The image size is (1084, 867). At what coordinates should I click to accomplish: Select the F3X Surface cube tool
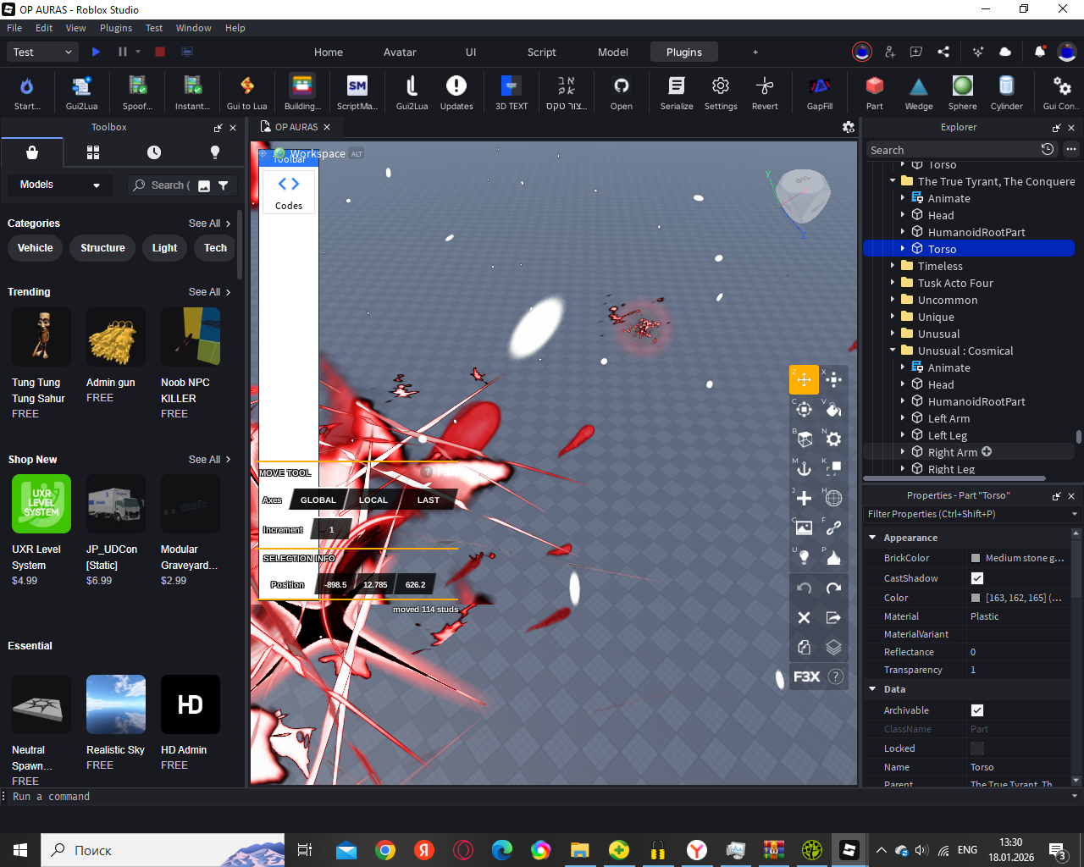click(804, 439)
